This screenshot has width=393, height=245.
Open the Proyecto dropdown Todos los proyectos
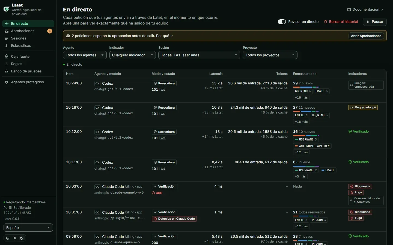(x=270, y=55)
